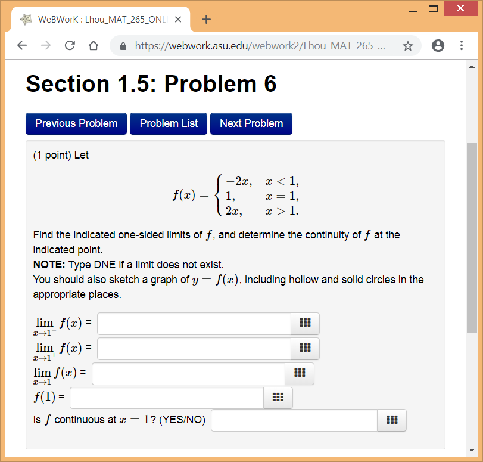Open equation editor for f(1) answer
Screen dimensions: 483x462
(x=278, y=398)
